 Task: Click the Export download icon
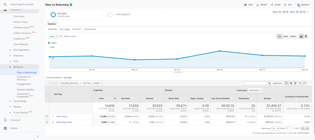tap(257, 5)
